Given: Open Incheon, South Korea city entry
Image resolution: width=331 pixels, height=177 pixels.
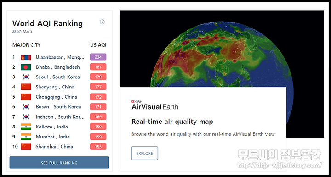Looking at the screenshot, I should [x=60, y=117].
